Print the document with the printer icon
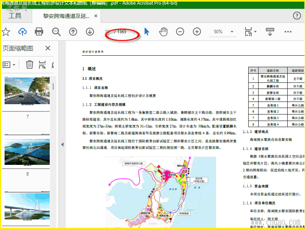 pos(39,32)
